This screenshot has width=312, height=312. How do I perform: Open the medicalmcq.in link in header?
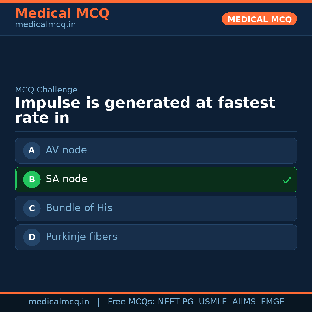(x=45, y=24)
